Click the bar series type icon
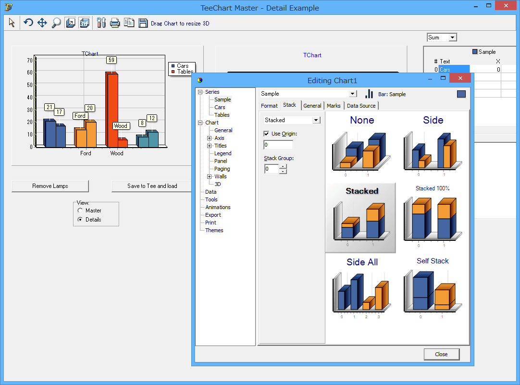520x385 pixels. 369,94
